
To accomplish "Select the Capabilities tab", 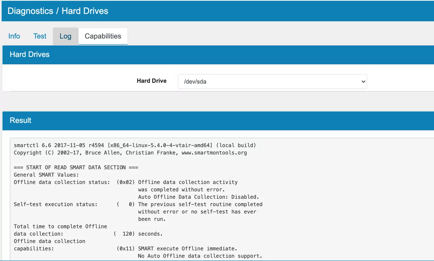I will 103,36.
